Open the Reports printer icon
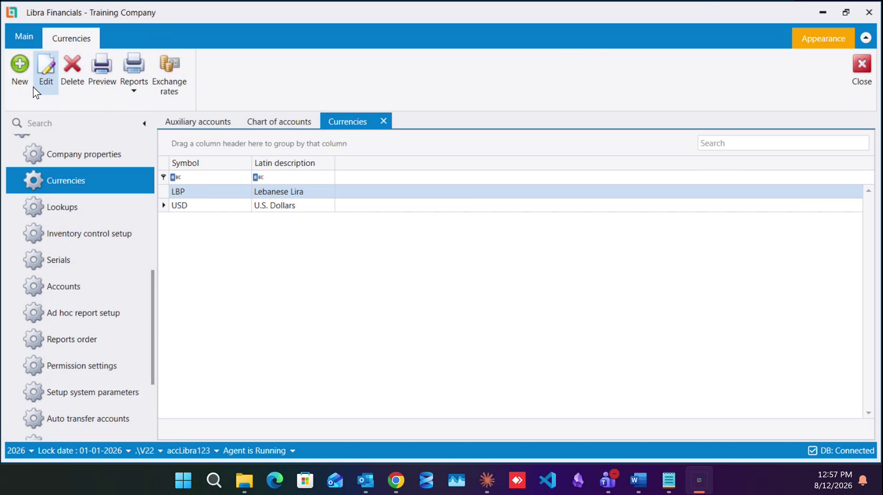Image resolution: width=883 pixels, height=495 pixels. (134, 64)
